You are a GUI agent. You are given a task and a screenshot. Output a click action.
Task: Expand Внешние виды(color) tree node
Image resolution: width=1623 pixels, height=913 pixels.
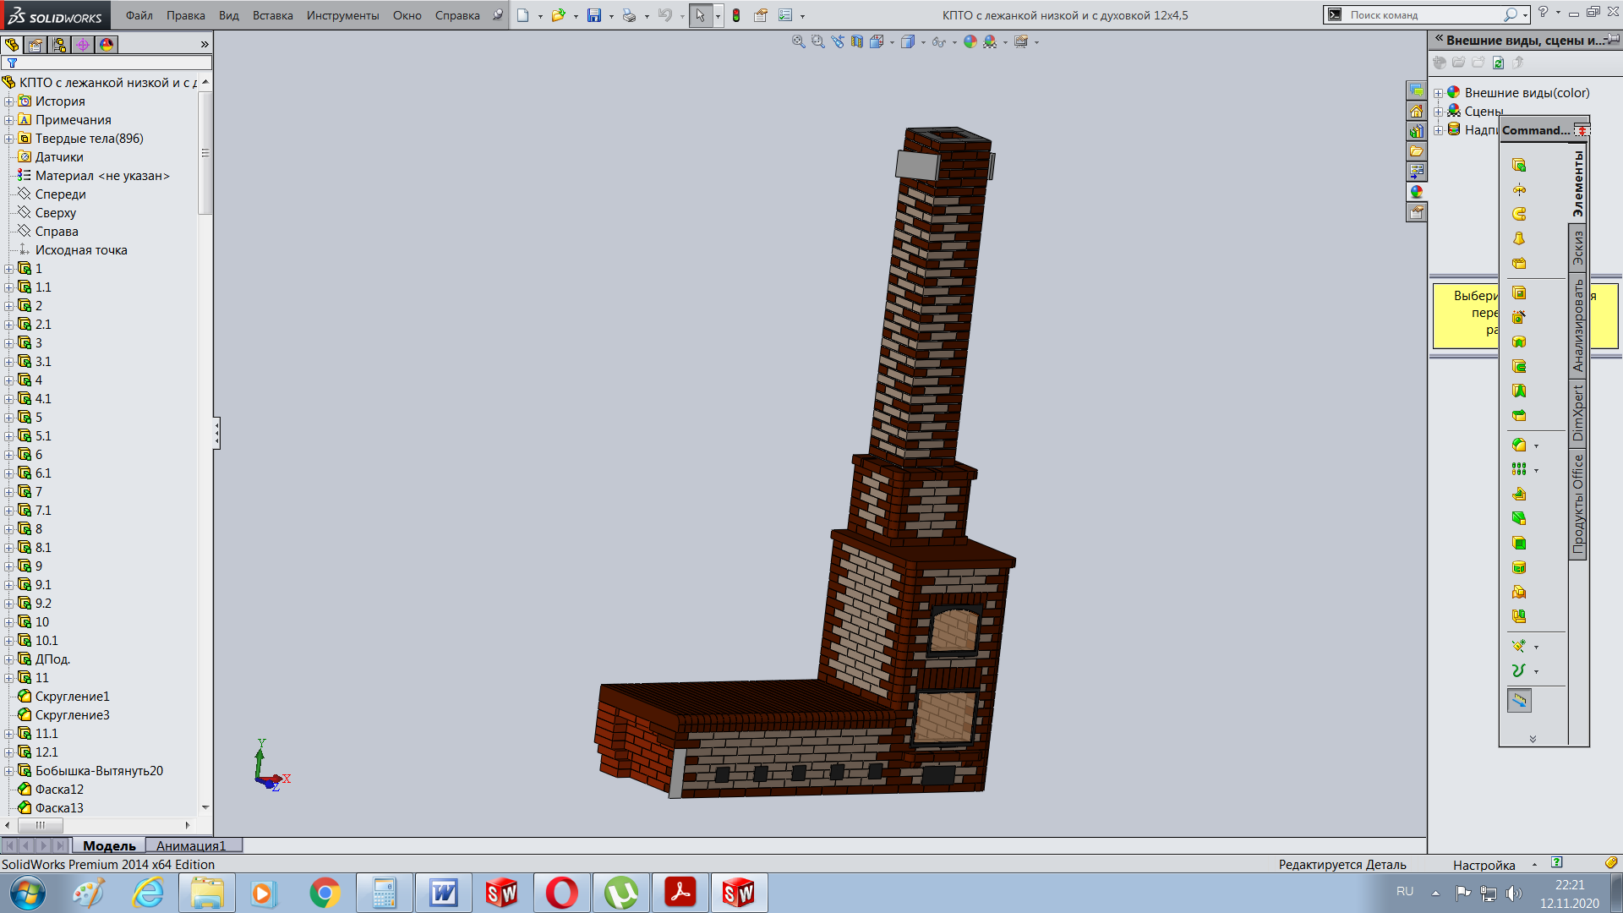pos(1438,93)
